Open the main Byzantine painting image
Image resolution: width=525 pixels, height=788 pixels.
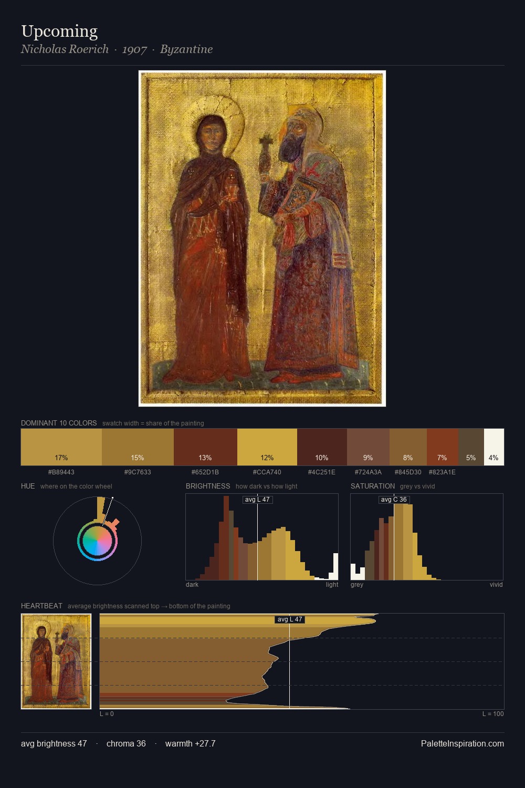click(262, 239)
